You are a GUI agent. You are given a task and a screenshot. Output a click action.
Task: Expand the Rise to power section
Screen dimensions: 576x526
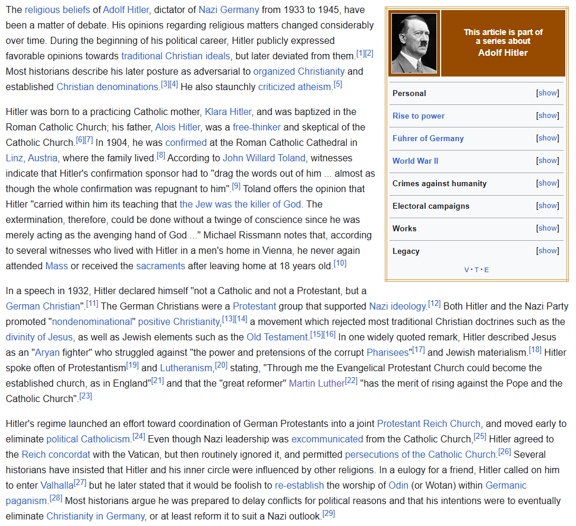(547, 116)
